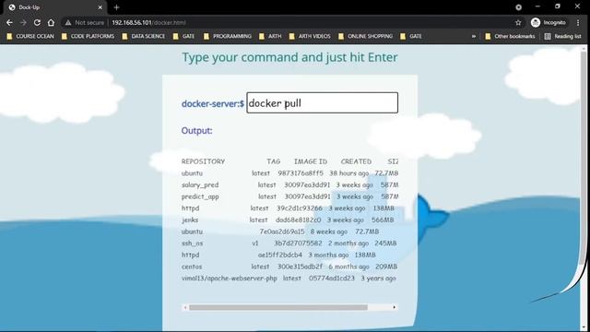Open the Reading list
590x332 pixels.
click(x=563, y=36)
